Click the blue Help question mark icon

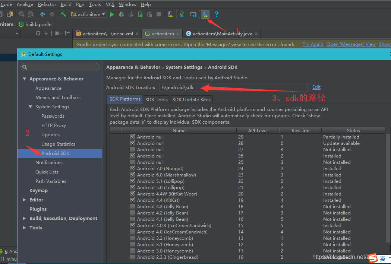pos(217,15)
